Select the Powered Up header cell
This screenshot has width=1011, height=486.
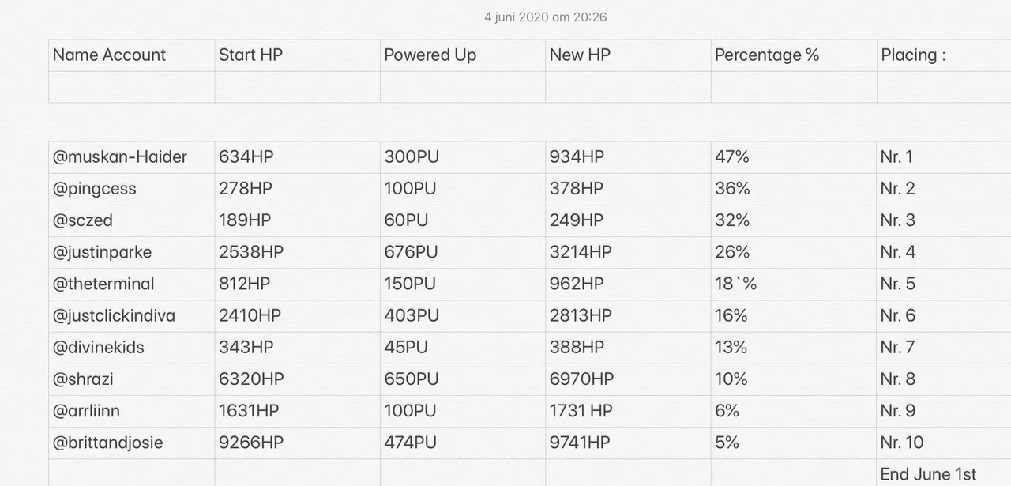tap(463, 55)
